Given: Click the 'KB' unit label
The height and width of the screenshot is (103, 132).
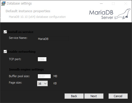Looking at the screenshot, I should [x=55, y=83].
